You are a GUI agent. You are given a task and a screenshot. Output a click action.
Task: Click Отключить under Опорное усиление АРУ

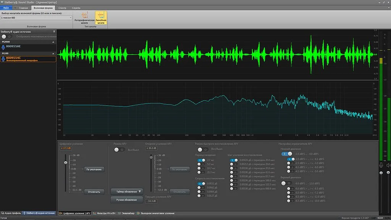point(179,192)
